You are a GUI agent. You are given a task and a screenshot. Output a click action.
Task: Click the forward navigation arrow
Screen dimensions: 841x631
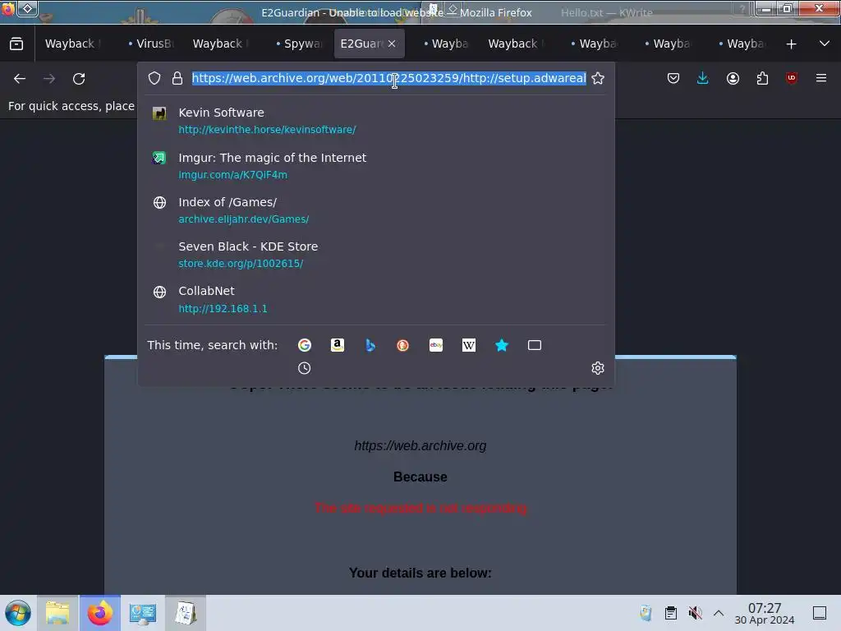pos(48,79)
